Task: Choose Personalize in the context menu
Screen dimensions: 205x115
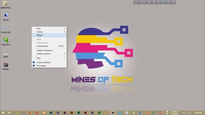Action: [x=49, y=66]
